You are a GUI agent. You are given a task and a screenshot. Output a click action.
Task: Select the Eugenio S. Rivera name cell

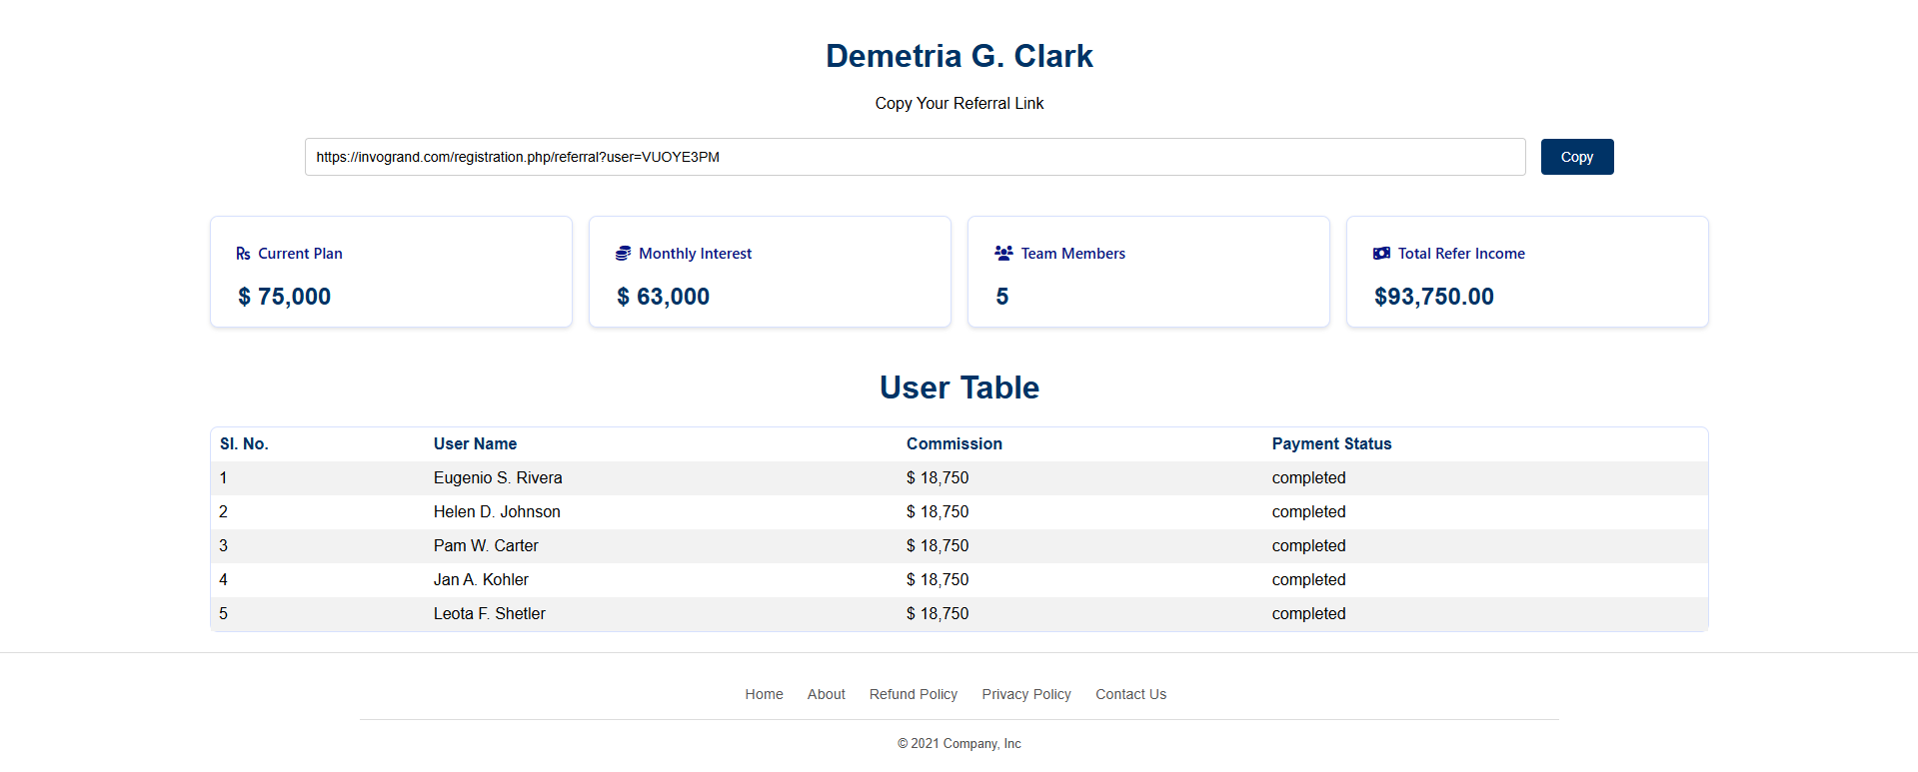[498, 478]
